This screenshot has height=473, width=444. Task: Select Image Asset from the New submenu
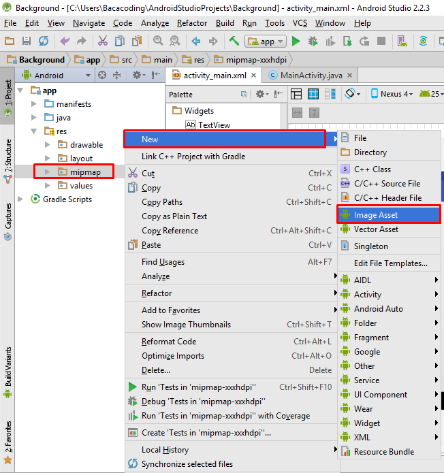pos(389,215)
